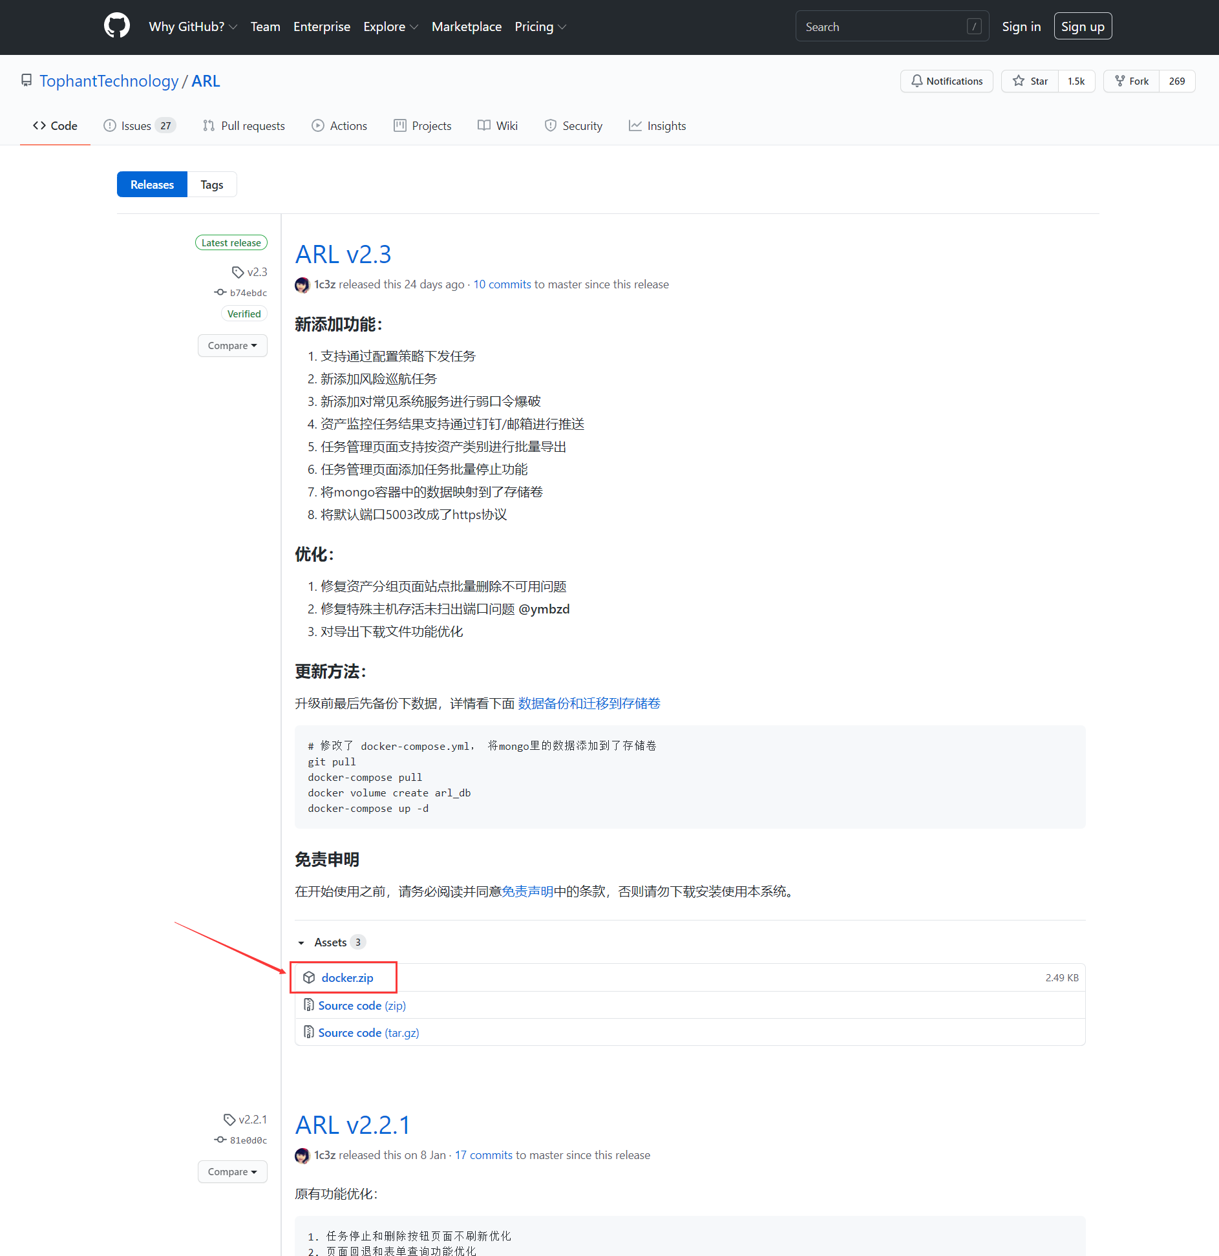The image size is (1219, 1256).
Task: Click the GitHub home logo
Action: [116, 26]
